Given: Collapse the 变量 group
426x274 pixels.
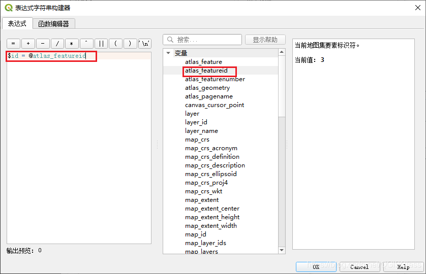Looking at the screenshot, I should 168,53.
